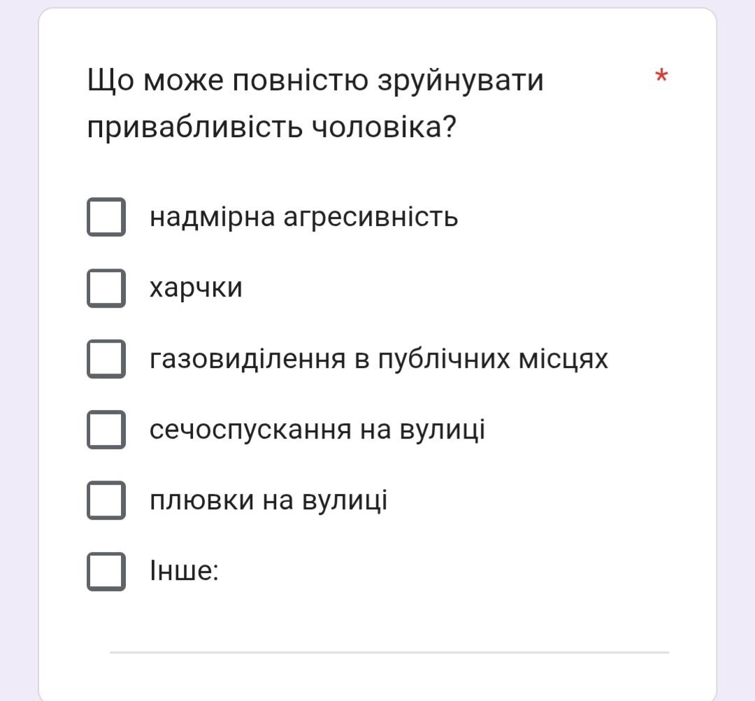
Task: Mark the 'плювки на вулиці' checkbox
Action: point(106,500)
